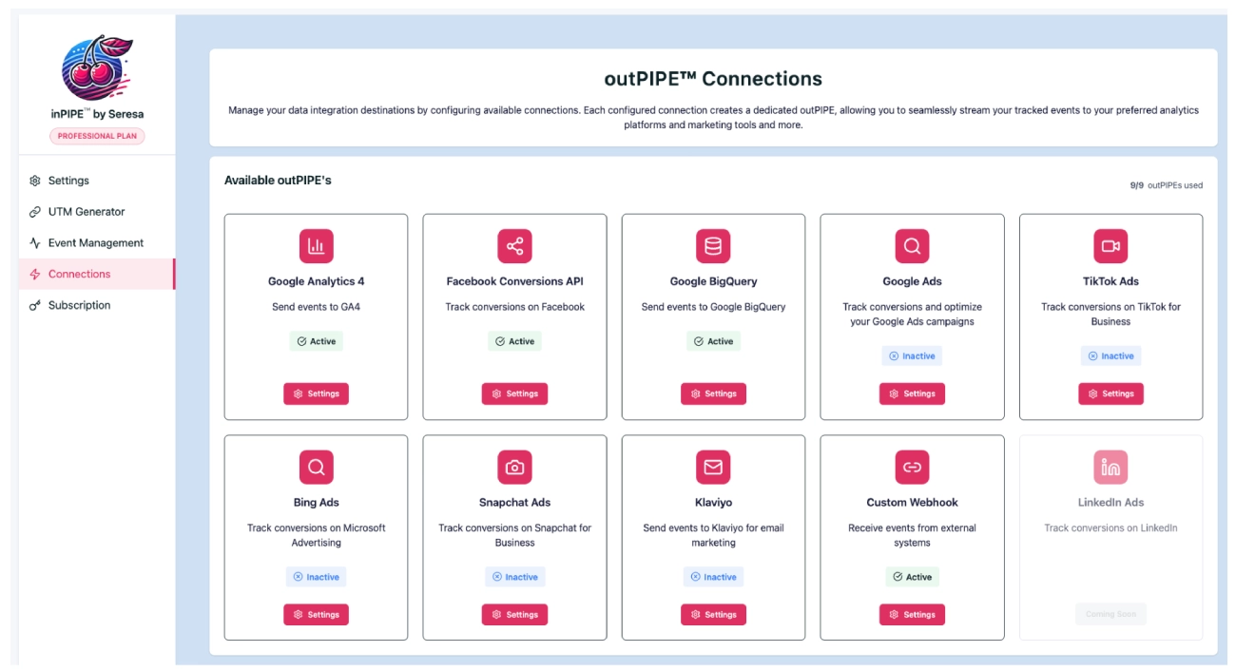
Task: Click the 'TikTok Ads' card title
Action: tap(1110, 281)
